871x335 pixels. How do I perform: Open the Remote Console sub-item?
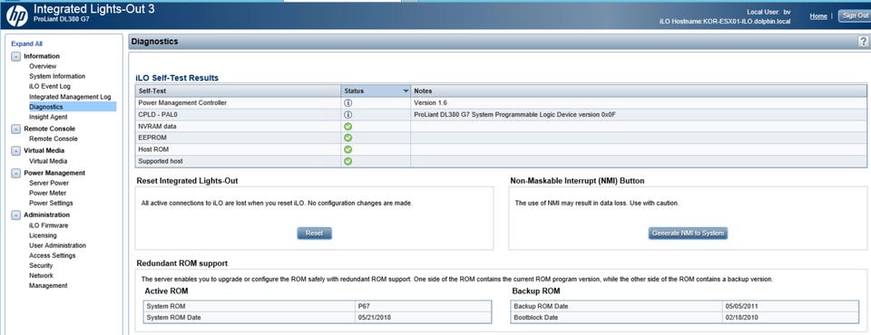coord(54,139)
